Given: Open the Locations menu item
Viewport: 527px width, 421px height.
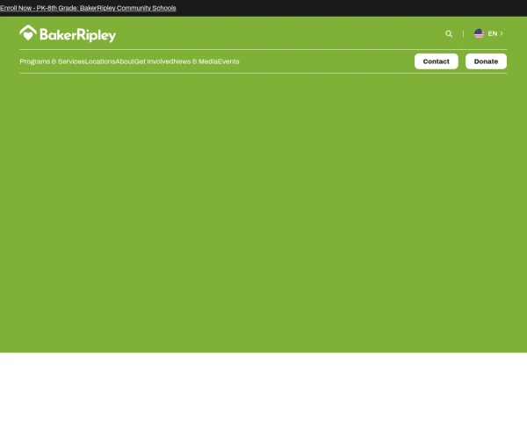Looking at the screenshot, I should tap(100, 61).
